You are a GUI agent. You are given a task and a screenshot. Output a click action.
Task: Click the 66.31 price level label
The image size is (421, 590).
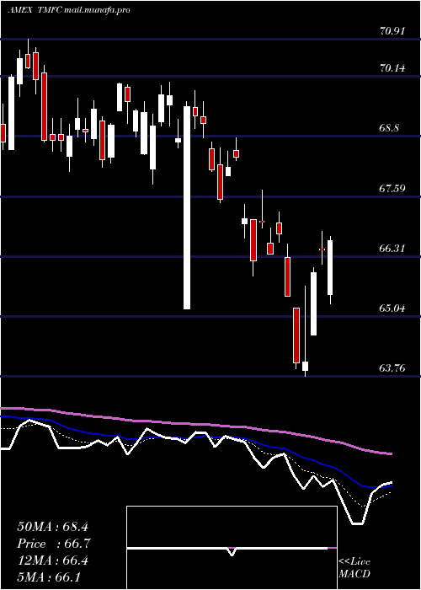pos(392,249)
